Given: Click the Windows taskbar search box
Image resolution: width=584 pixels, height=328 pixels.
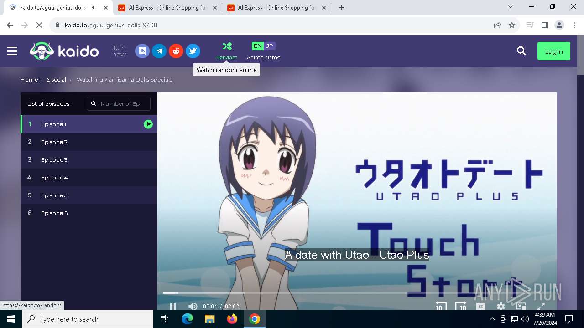Looking at the screenshot, I should pyautogui.click(x=88, y=319).
